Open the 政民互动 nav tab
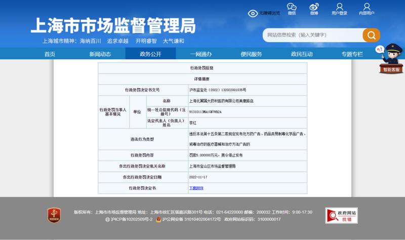Image resolution: width=405 pixels, height=240 pixels. tap(302, 54)
